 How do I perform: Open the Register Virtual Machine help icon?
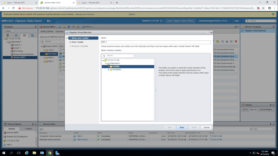208,32
